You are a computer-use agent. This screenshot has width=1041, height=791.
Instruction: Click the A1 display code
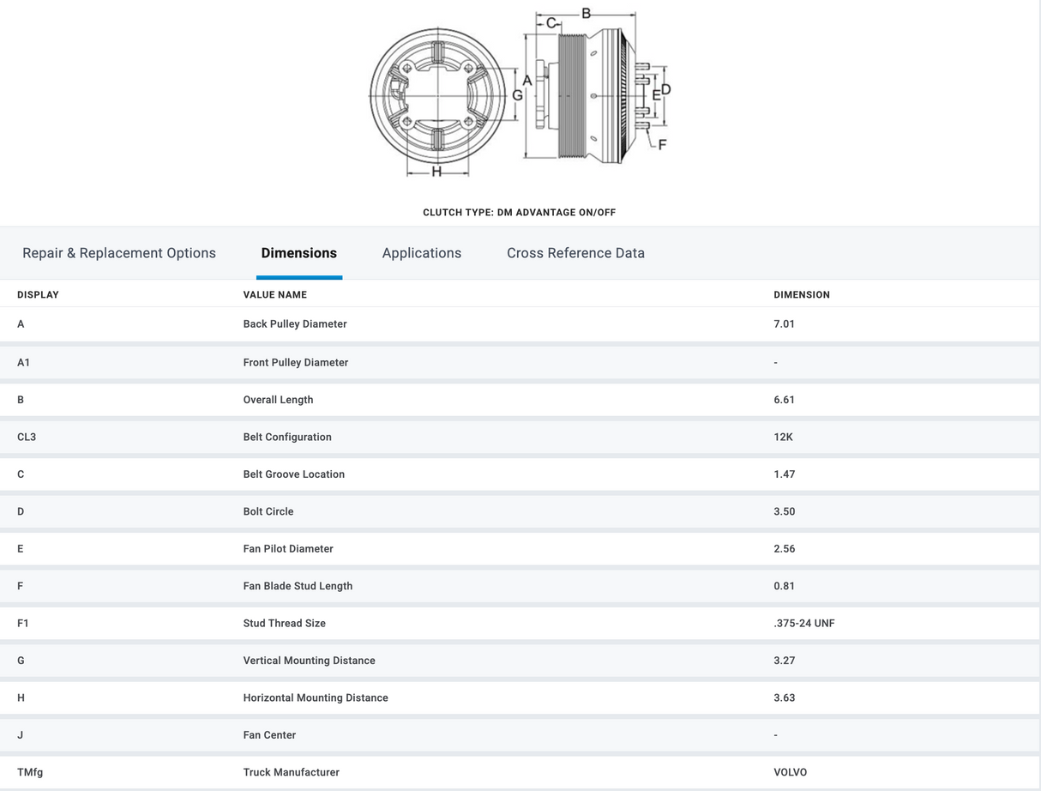tap(24, 363)
